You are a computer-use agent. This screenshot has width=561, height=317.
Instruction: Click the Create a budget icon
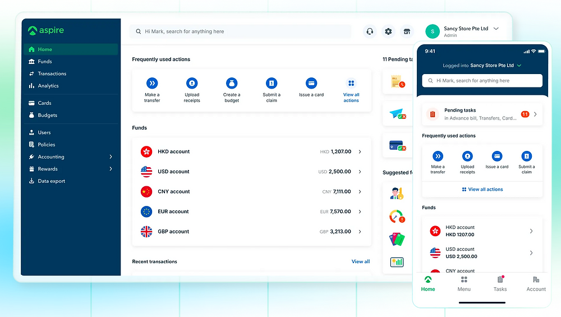click(x=232, y=84)
